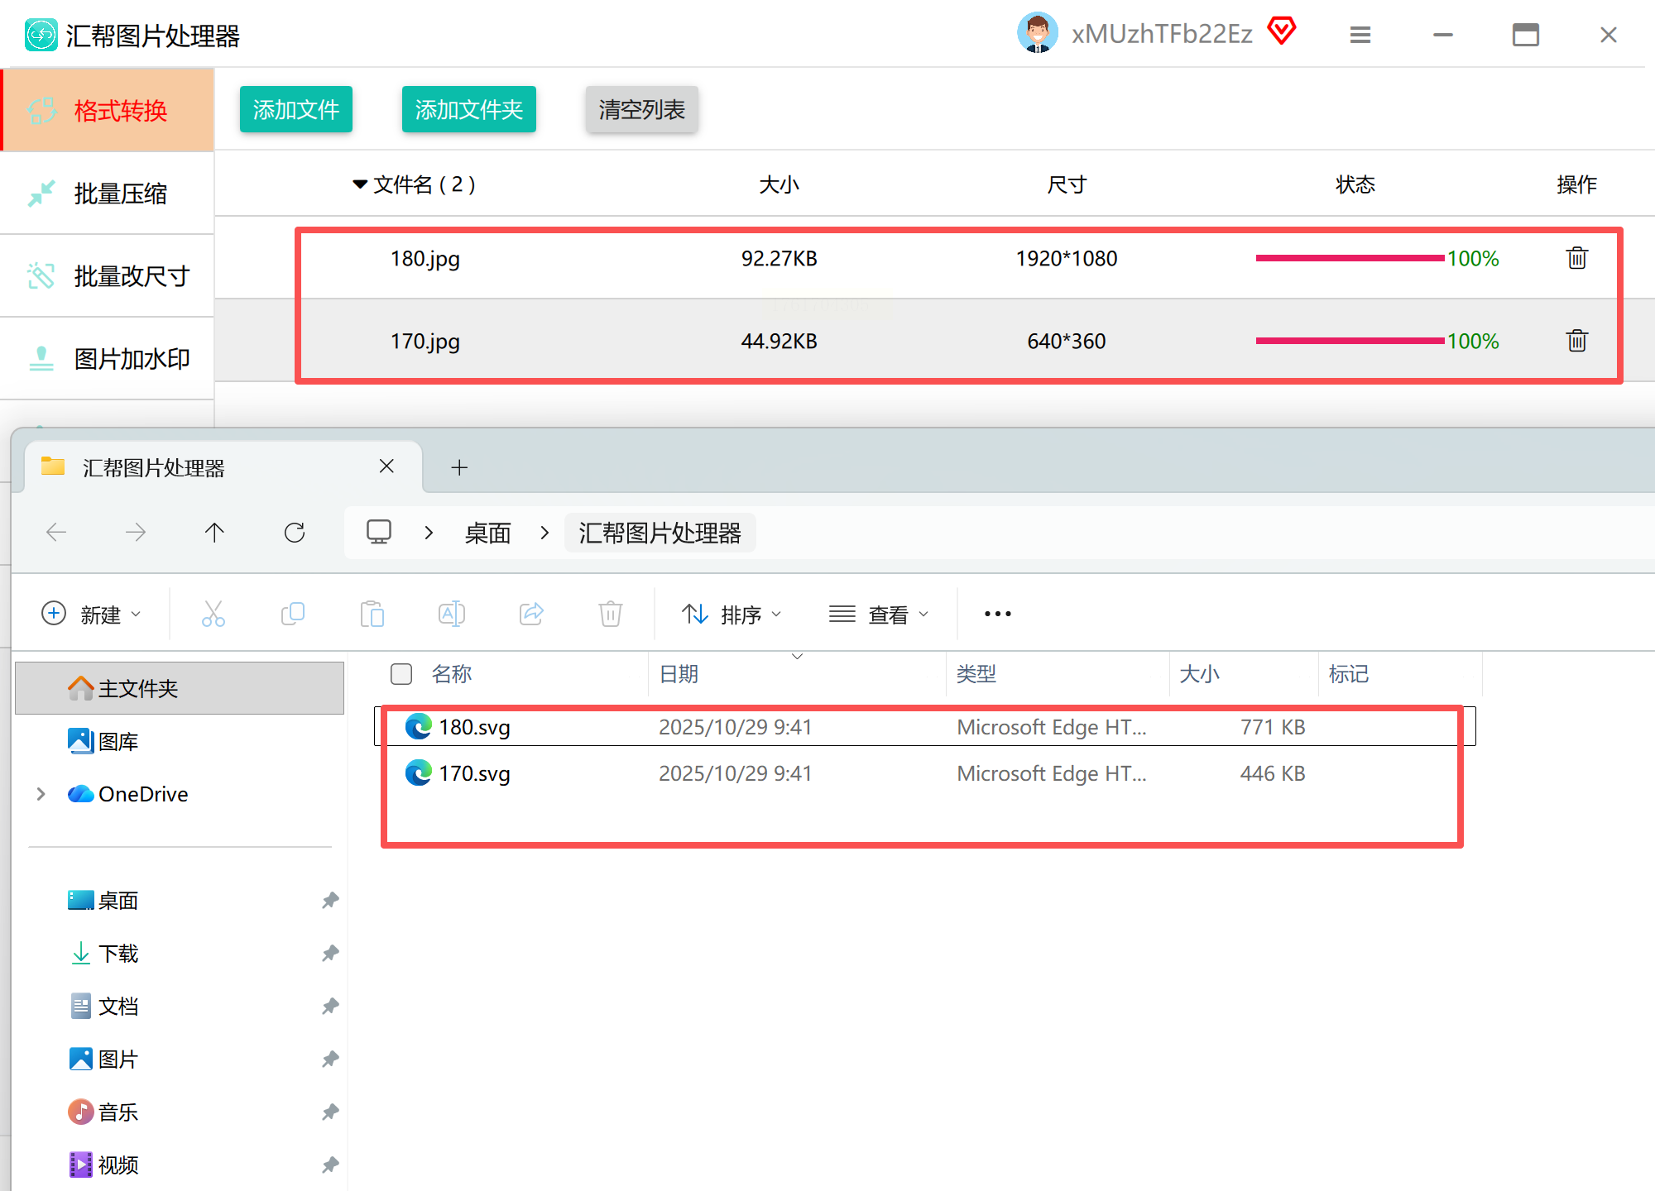
Task: Delete 180.jpg using its trash icon
Action: point(1576,258)
